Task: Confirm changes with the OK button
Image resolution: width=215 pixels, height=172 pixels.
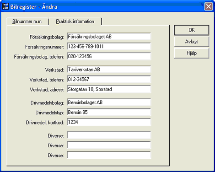Action: tap(192, 30)
